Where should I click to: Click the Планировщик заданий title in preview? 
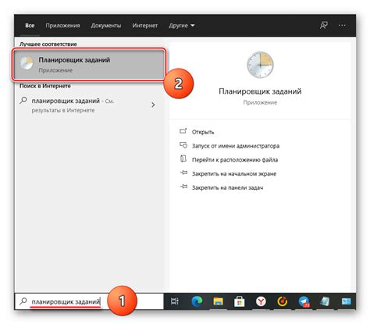tap(260, 91)
